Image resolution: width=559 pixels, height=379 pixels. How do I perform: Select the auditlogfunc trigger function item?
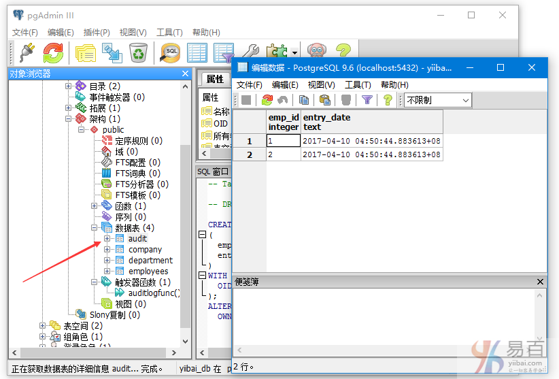154,293
